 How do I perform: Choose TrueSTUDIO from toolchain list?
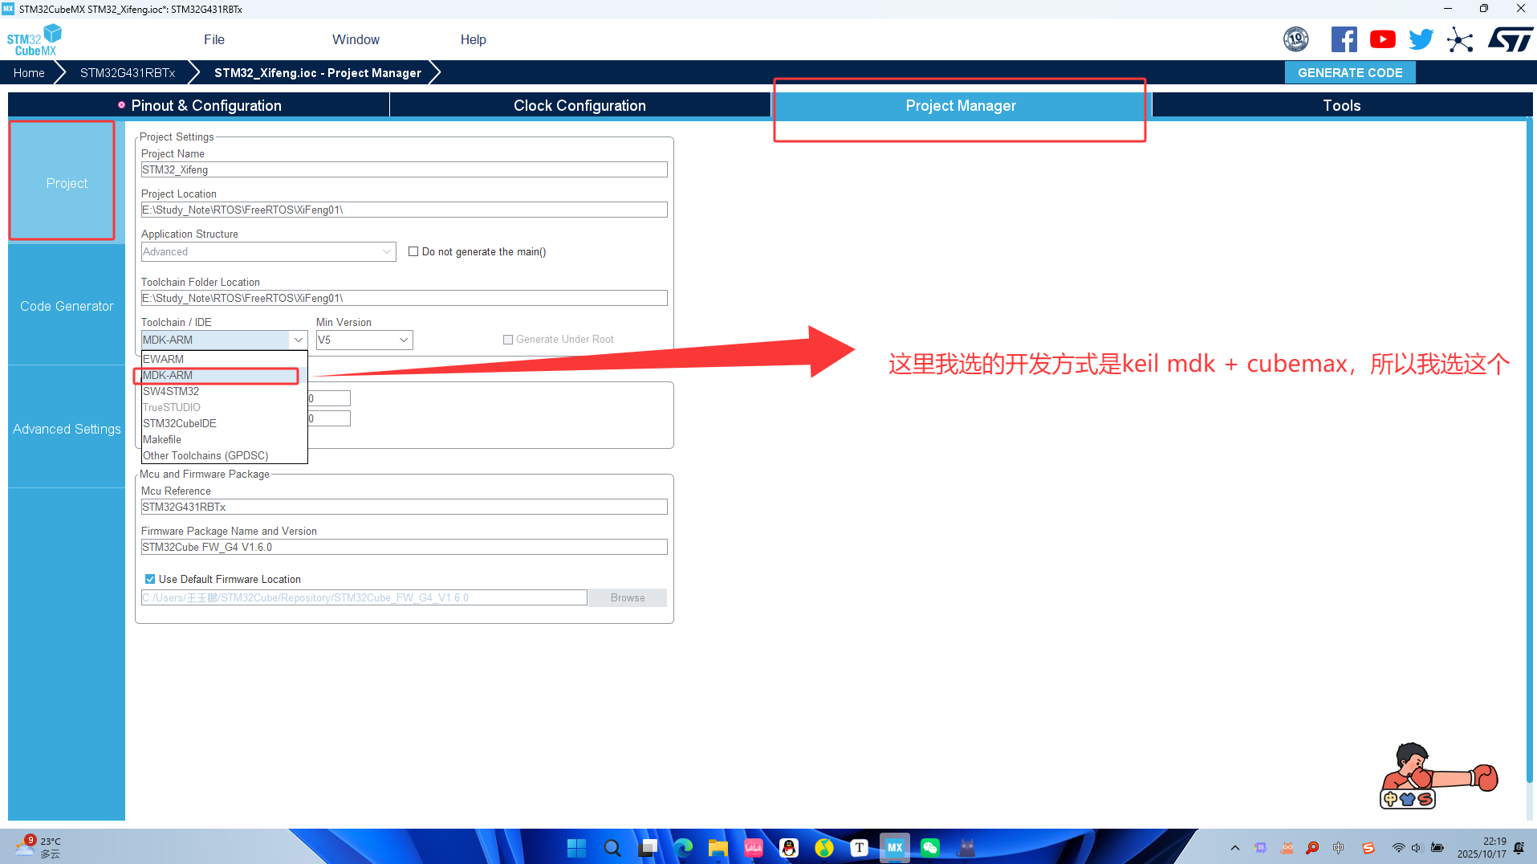point(224,407)
